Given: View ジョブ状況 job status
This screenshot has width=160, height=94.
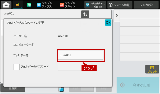Looking at the screenshot, I should click(x=146, y=5).
